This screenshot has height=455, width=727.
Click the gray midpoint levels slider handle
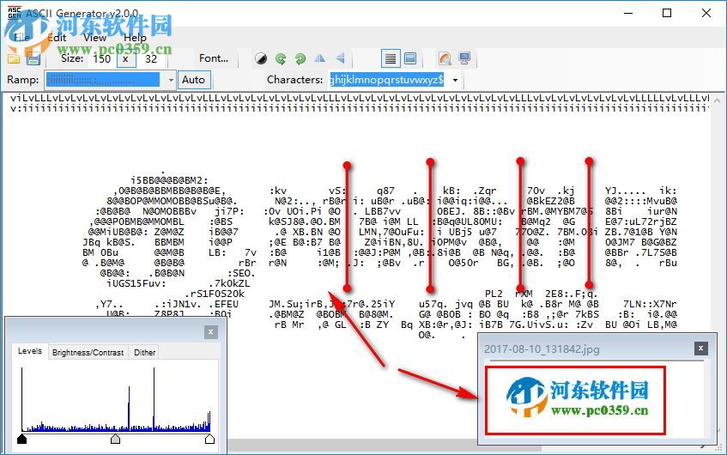pos(116,439)
